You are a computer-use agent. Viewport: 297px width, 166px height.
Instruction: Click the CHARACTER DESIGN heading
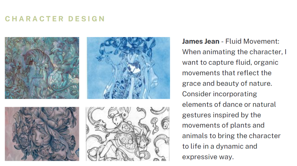click(55, 19)
